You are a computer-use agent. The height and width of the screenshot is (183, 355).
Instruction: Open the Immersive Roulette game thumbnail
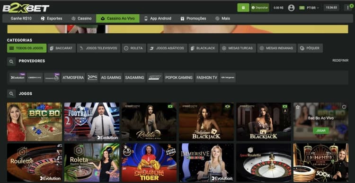(206, 162)
